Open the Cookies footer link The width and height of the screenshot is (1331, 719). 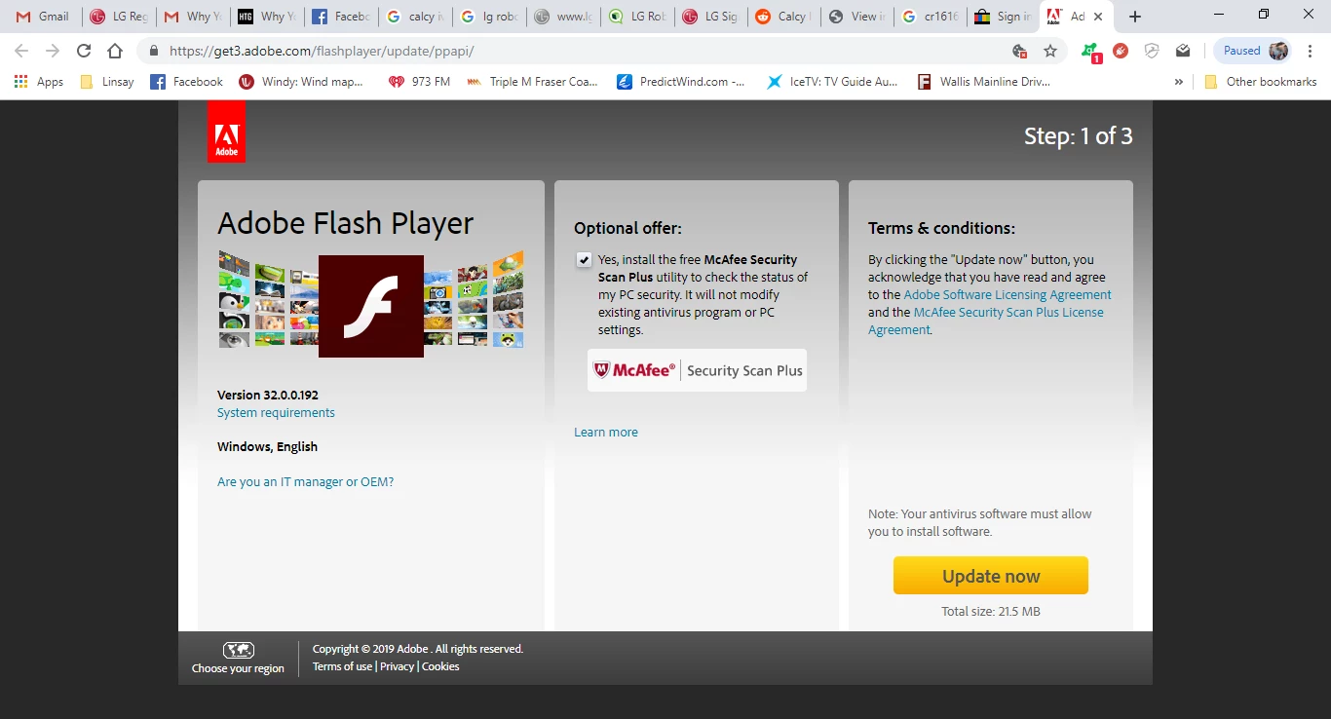(x=440, y=666)
